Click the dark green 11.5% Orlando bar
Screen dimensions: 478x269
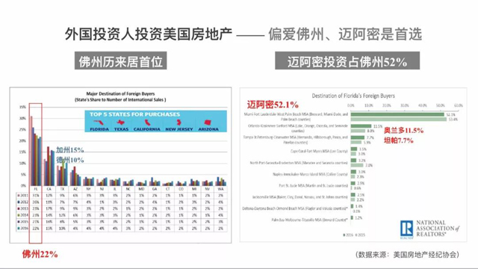click(x=361, y=126)
